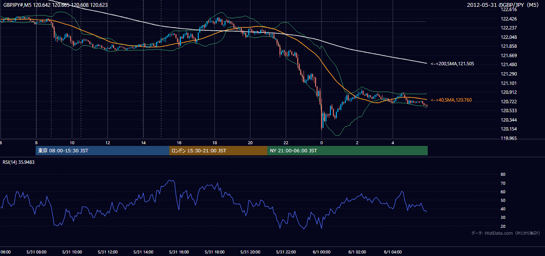The width and height of the screenshot is (545, 256).
Task: Click price axis value 121.290
Action: 508,74
